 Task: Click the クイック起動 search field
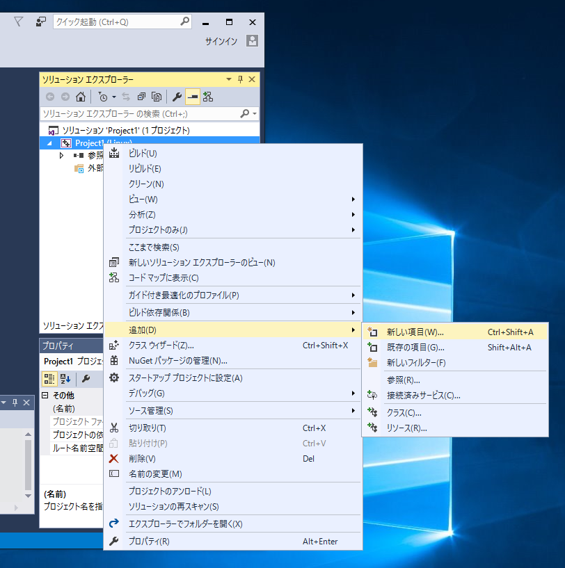point(122,22)
